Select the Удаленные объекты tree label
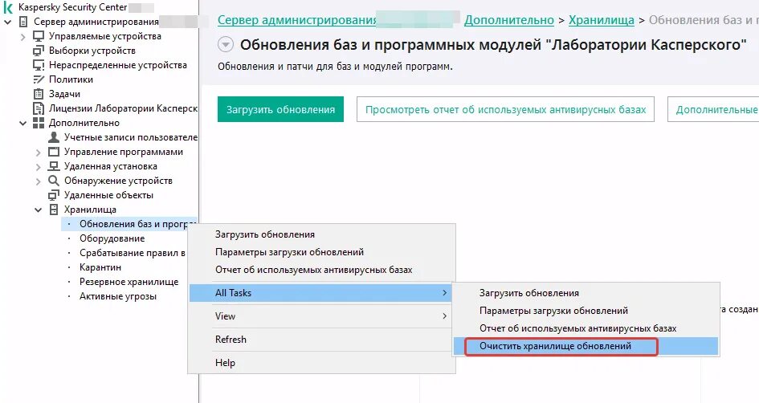Viewport: 759px width, 403px height. click(x=108, y=195)
